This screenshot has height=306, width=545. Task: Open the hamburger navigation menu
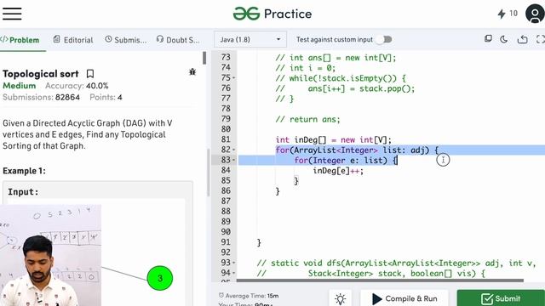[12, 14]
